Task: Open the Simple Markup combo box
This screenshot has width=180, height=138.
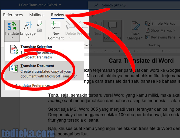Action: pos(165,24)
